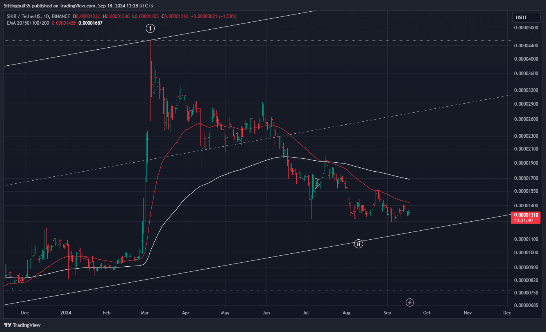Click the 0.00001400 price axis label

point(527,206)
